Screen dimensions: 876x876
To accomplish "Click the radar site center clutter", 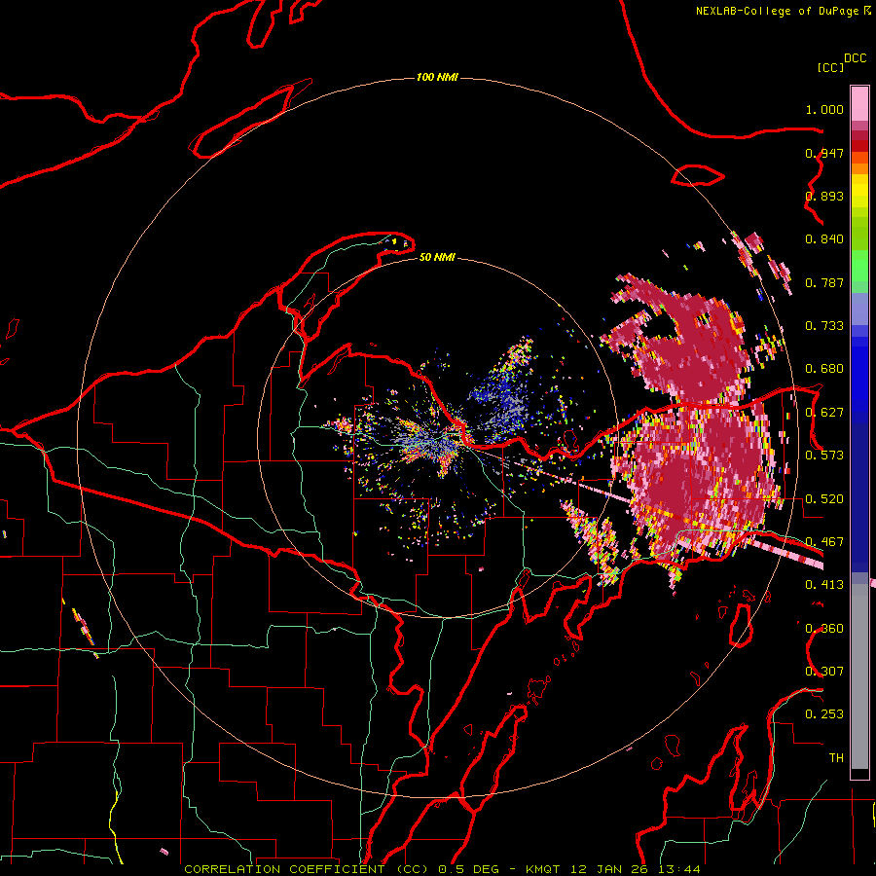I will pos(437,440).
